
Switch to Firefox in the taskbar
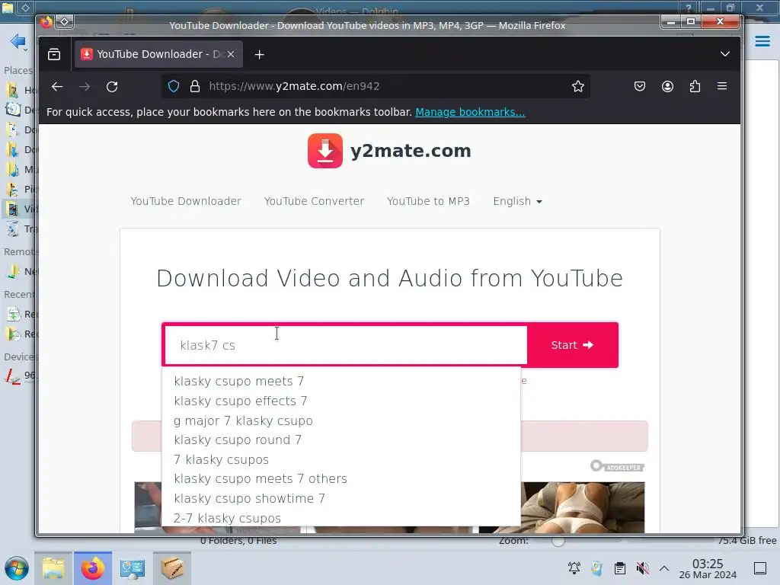pyautogui.click(x=93, y=568)
